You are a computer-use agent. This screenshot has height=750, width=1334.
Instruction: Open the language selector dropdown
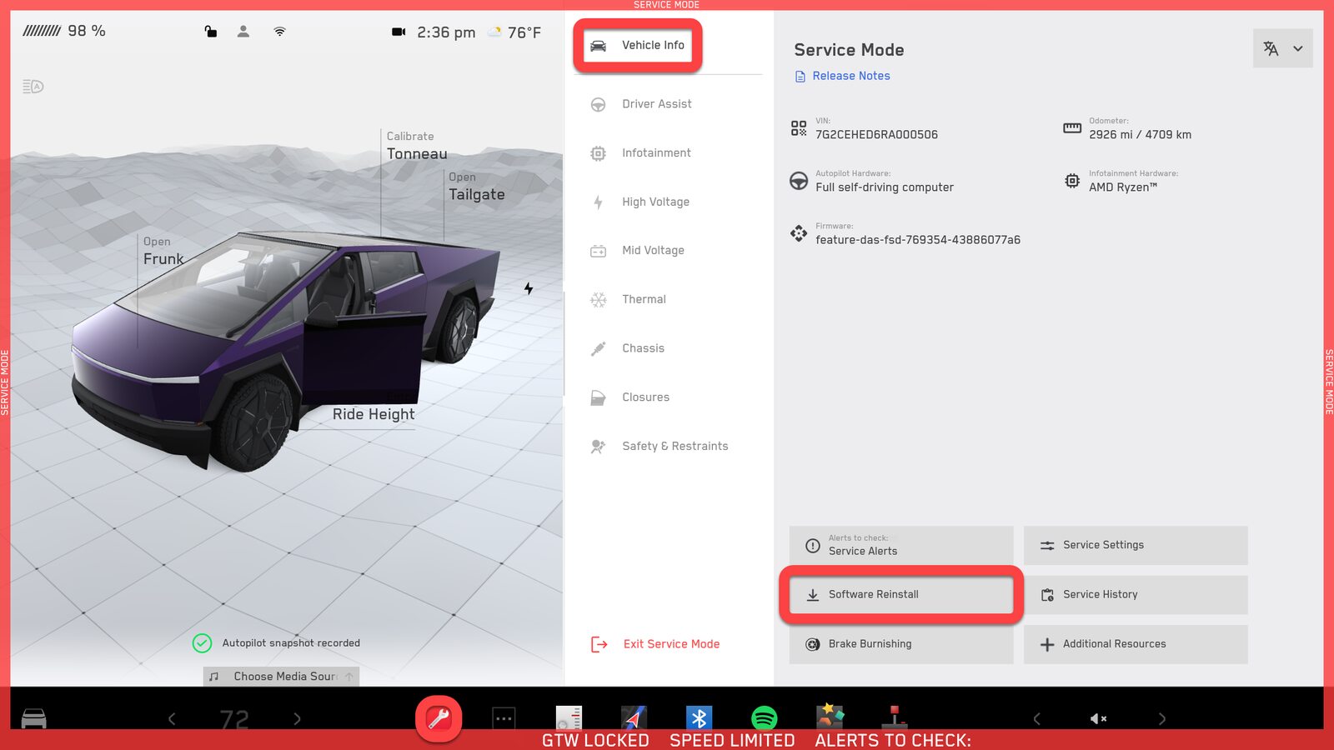(1282, 48)
